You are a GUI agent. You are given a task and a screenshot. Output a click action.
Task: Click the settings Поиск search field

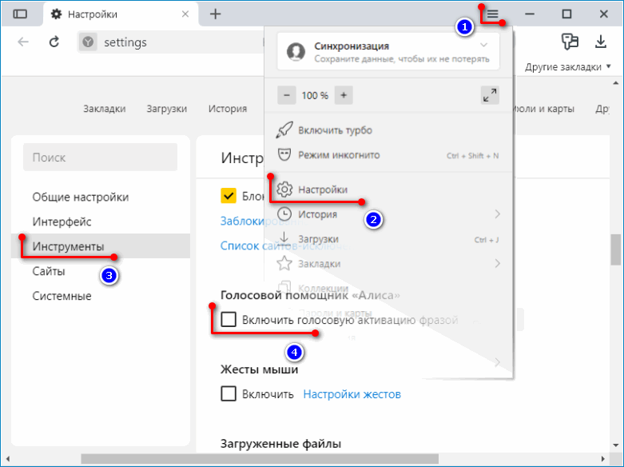pyautogui.click(x=100, y=158)
